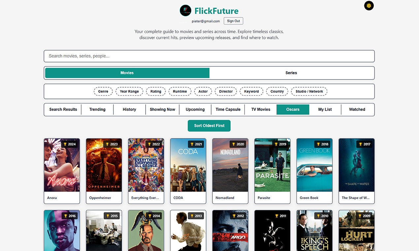Click the Sort Oldest First button

pos(209,126)
